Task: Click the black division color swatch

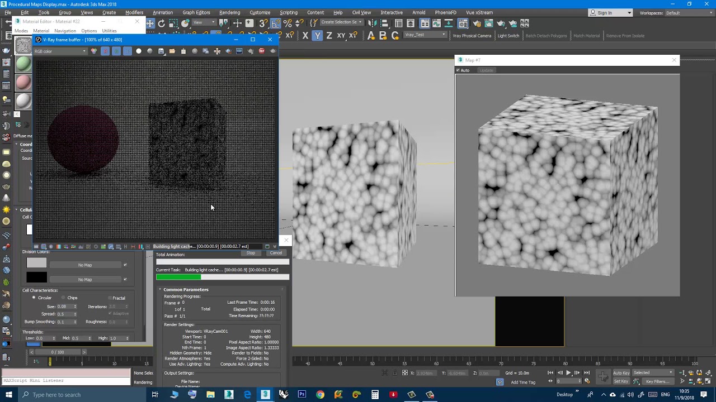Action: coord(36,277)
